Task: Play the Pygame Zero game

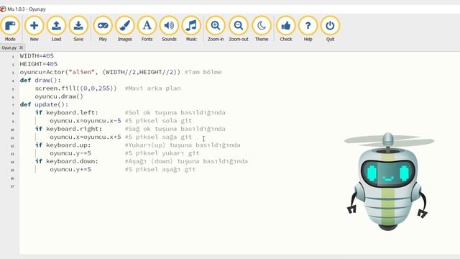Action: [x=103, y=29]
